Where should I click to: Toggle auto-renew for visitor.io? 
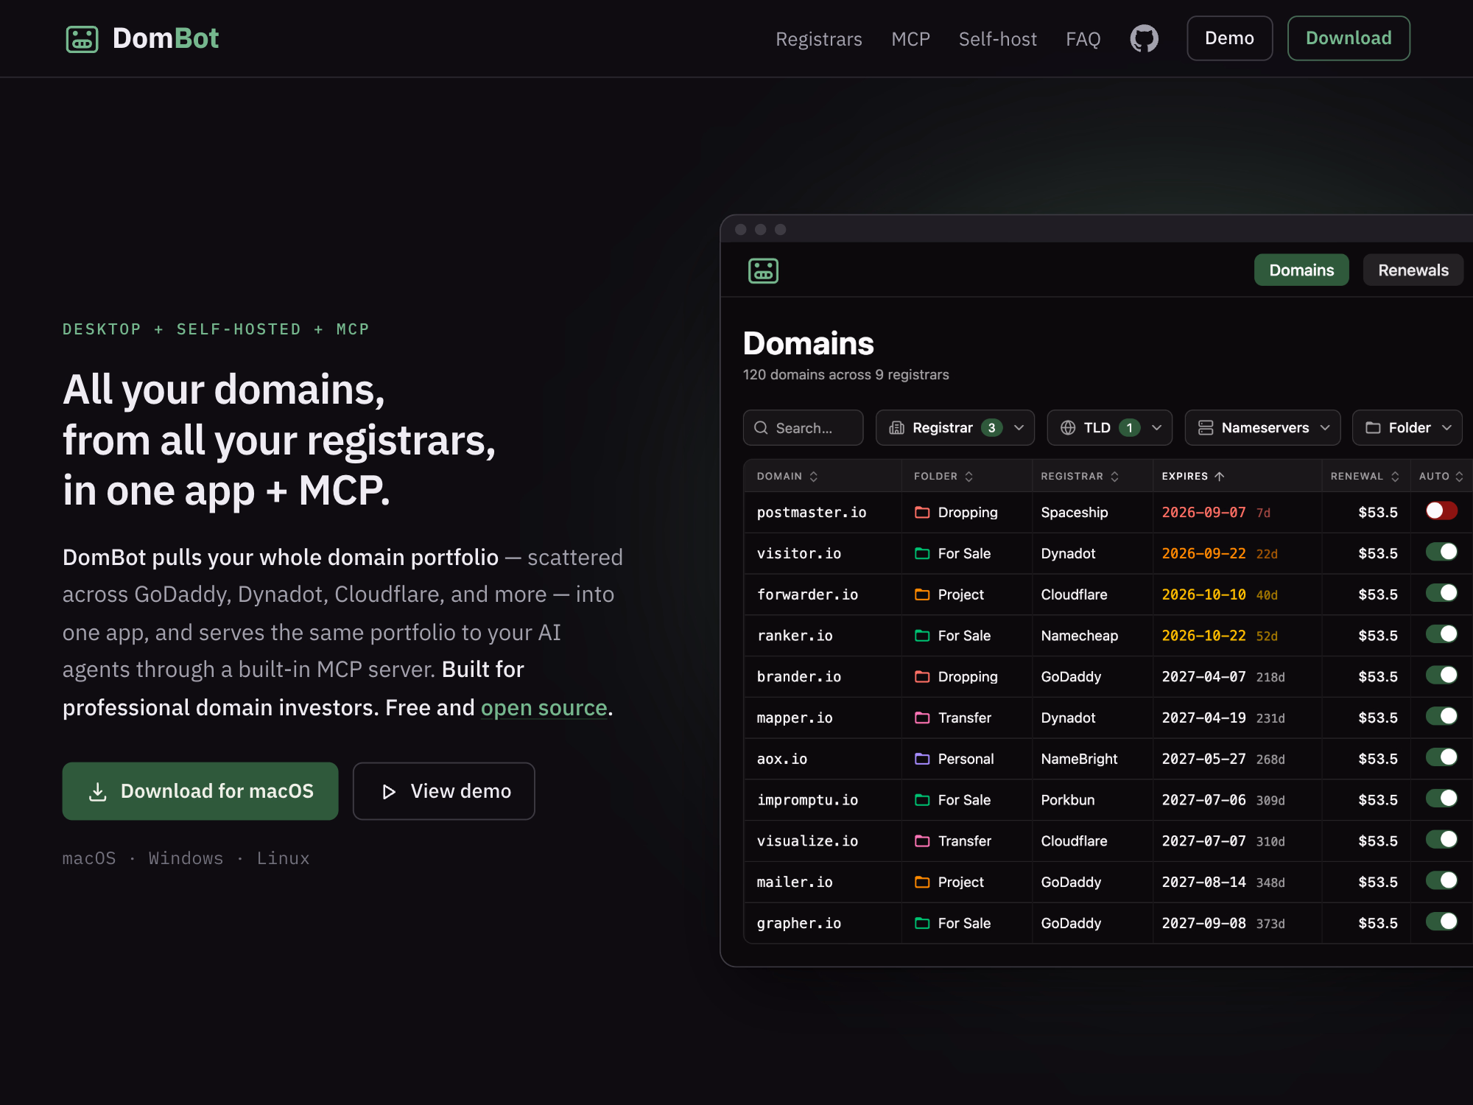point(1441,552)
